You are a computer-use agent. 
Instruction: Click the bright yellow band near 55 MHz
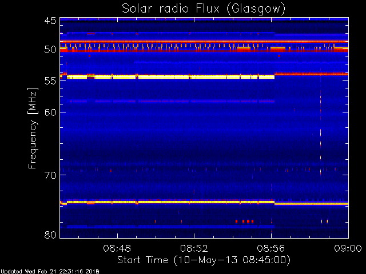coord(170,76)
